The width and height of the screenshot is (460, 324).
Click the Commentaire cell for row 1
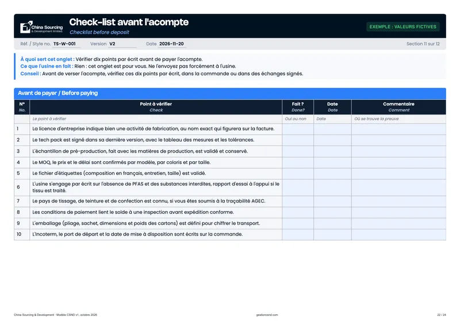[x=398, y=129]
